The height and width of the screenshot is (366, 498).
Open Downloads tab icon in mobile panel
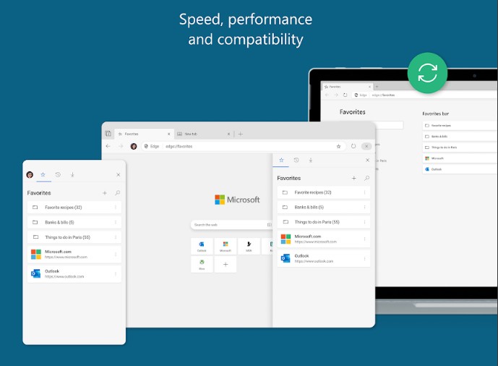tap(72, 174)
